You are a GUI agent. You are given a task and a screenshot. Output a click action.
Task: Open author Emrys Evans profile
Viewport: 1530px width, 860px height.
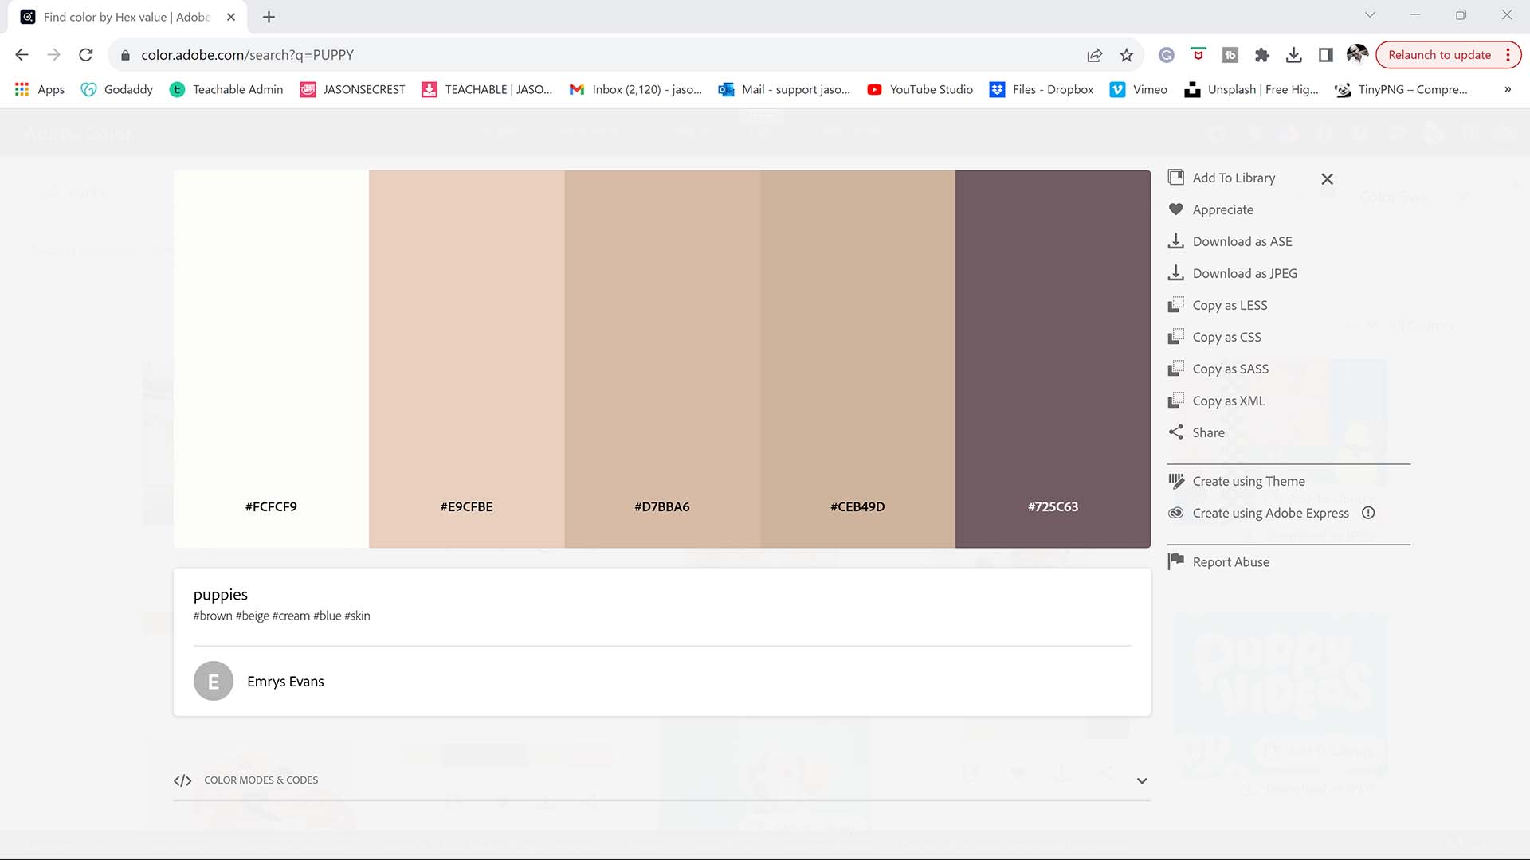pos(285,682)
